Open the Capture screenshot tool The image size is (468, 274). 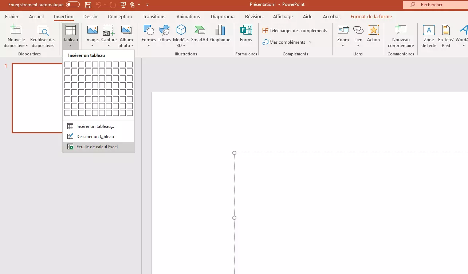point(109,36)
